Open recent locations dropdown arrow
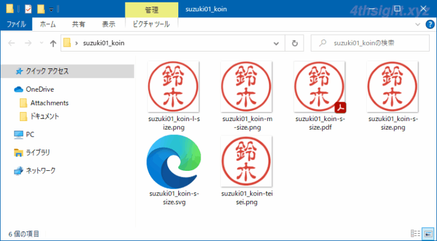 click(41, 43)
